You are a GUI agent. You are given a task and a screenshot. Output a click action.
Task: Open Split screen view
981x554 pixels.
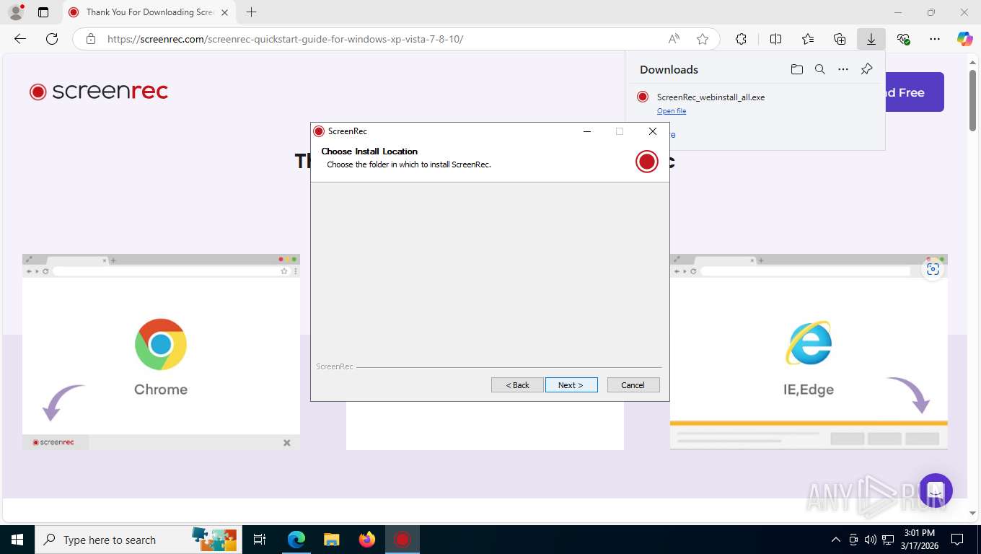[775, 39]
